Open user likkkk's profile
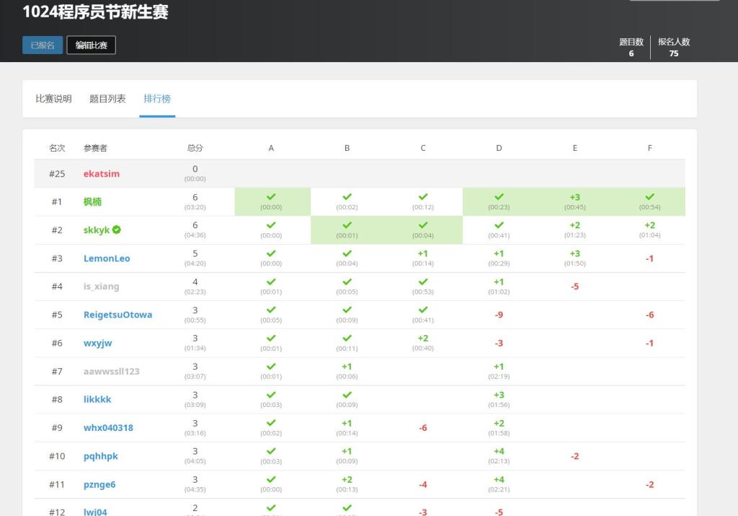Screen dimensions: 738x516 pos(97,400)
